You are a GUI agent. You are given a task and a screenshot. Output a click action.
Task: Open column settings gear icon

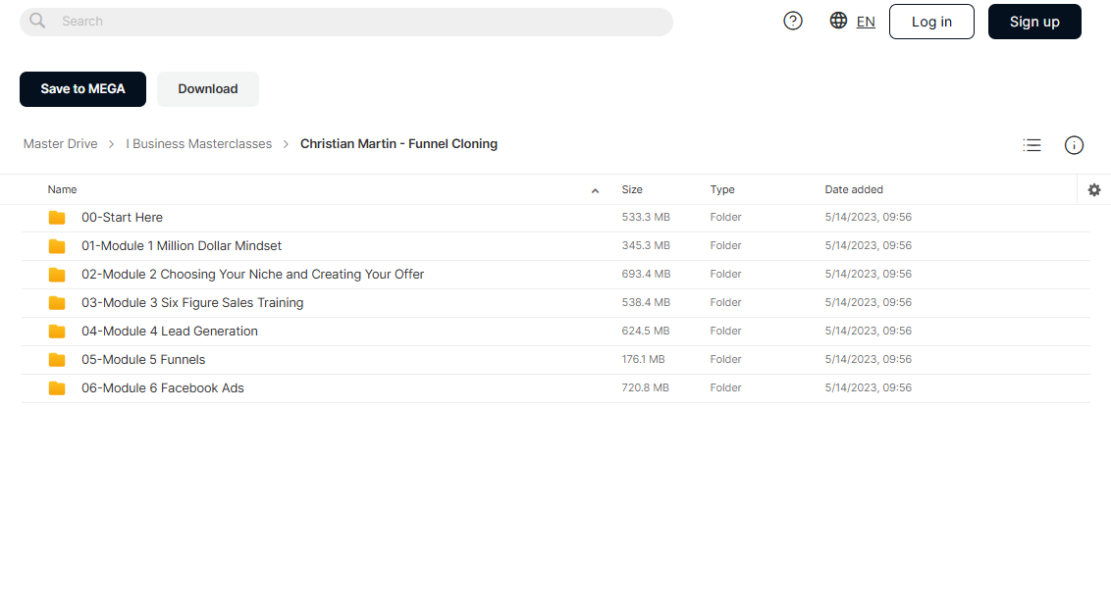pos(1094,189)
